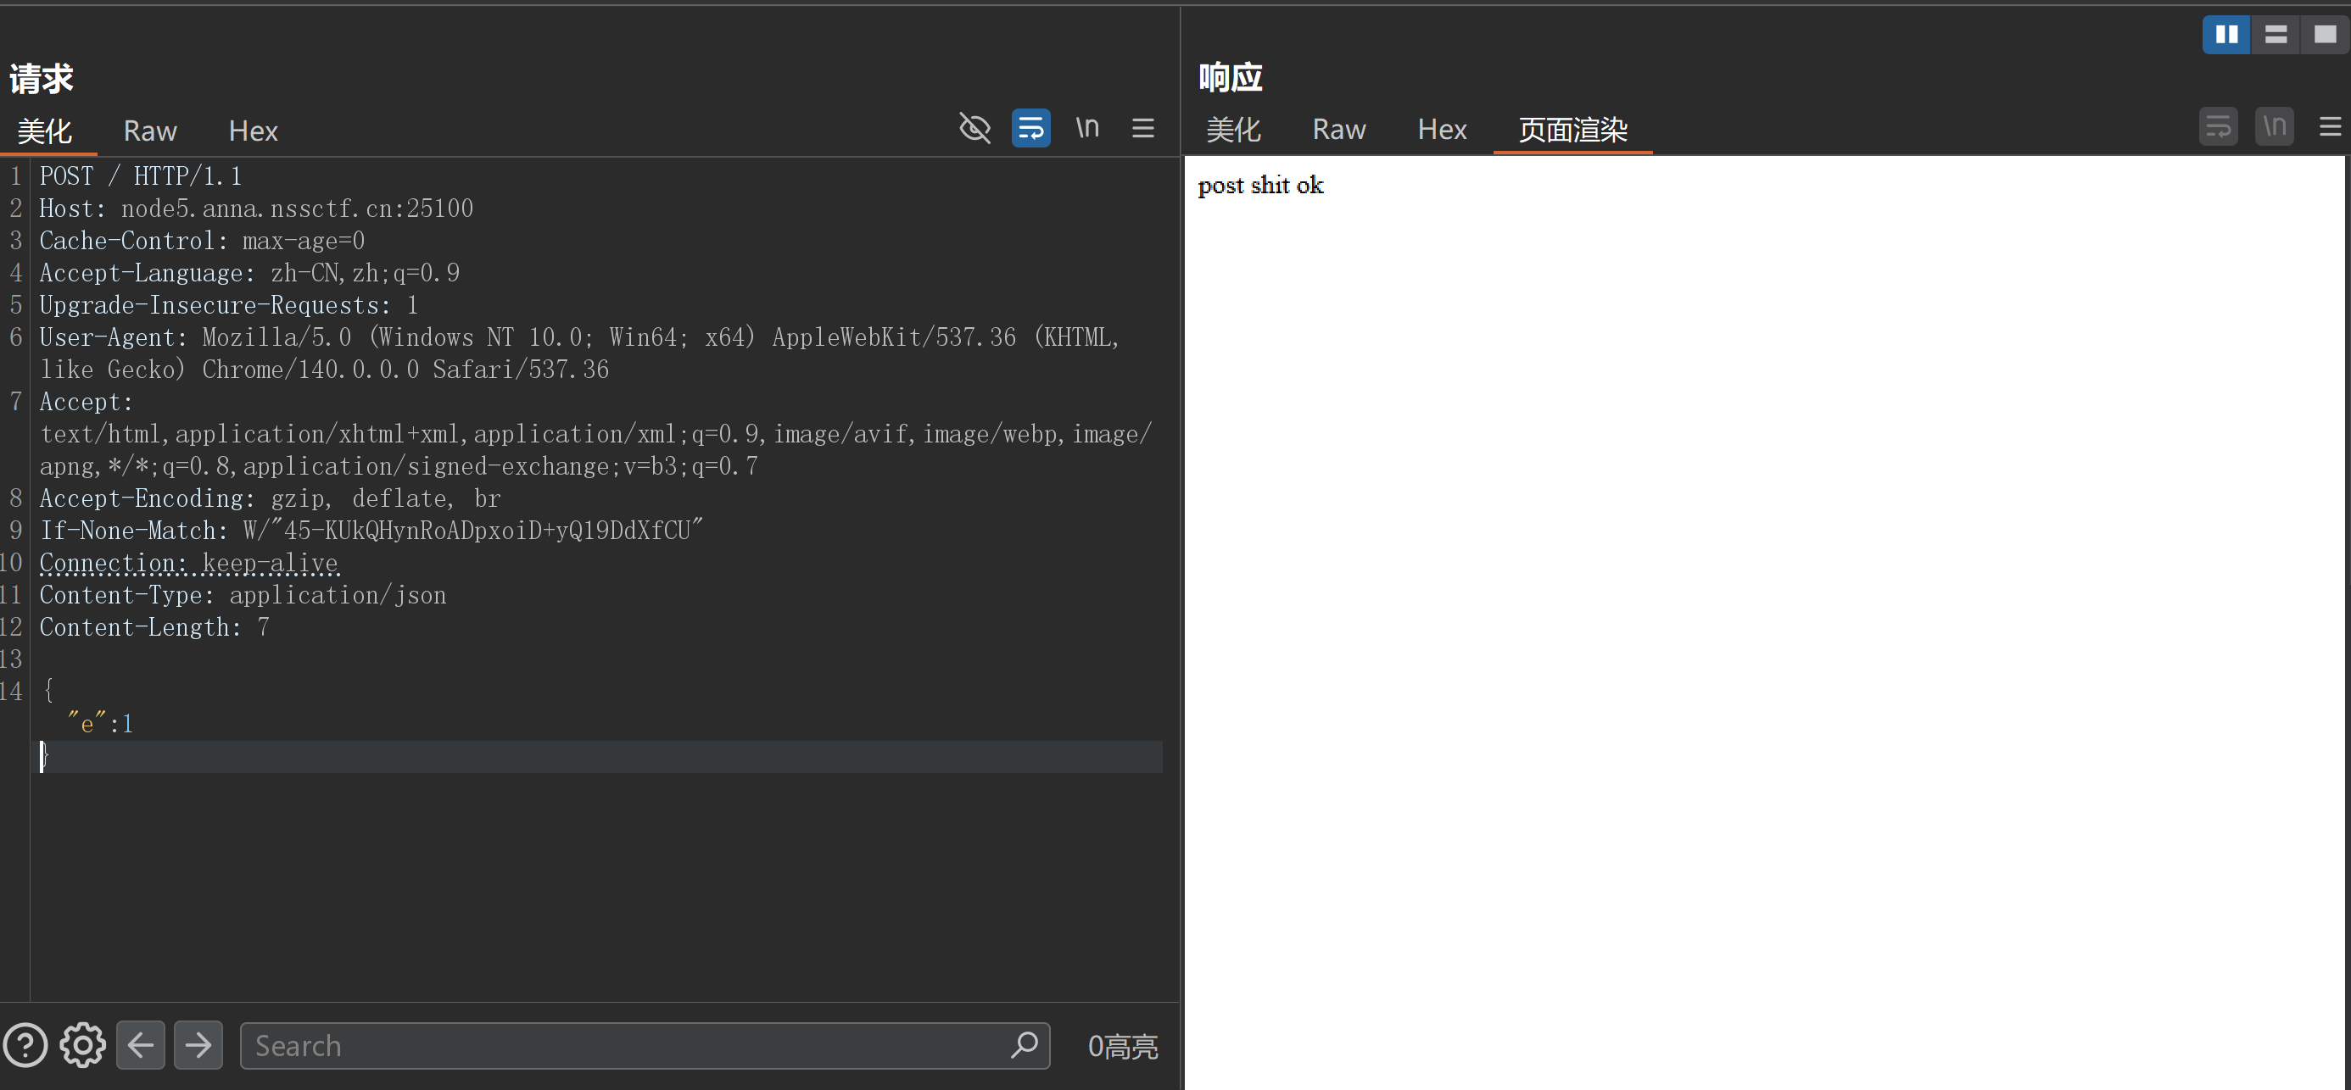Screen dimensions: 2351x1090
Task: Switch to combined tabbed layout view
Action: (x=2325, y=35)
